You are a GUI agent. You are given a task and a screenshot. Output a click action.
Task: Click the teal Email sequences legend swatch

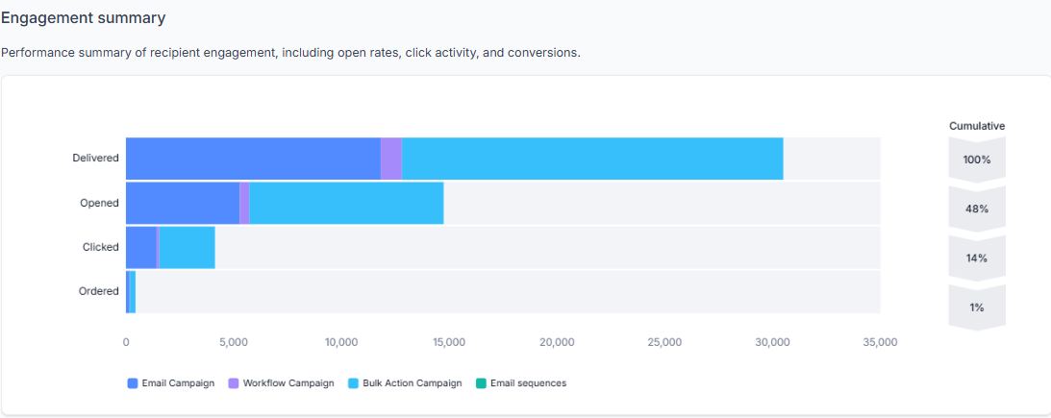click(x=481, y=383)
